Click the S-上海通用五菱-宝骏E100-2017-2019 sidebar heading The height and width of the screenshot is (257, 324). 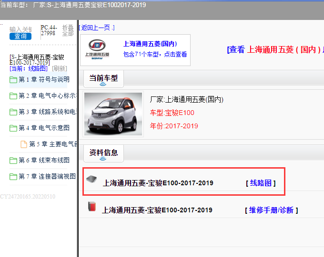pos(37,60)
